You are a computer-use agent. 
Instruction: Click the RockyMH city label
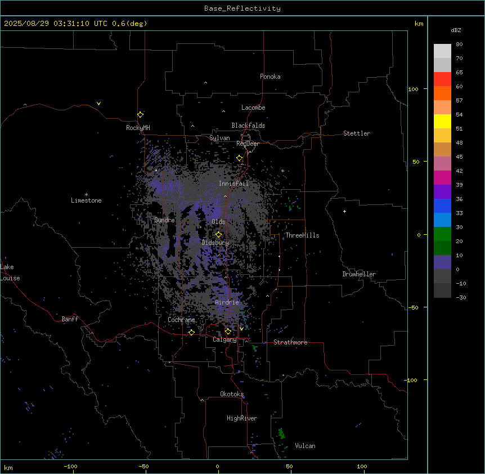[x=138, y=128]
